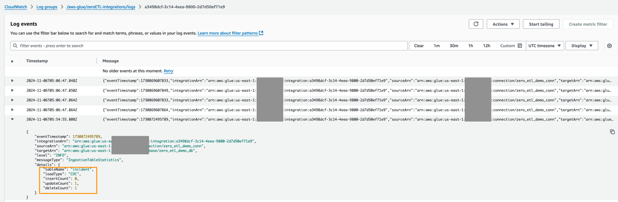Screen dimensions: 618x202
Task: Click the deleteCount line in details
Action: 60,188
